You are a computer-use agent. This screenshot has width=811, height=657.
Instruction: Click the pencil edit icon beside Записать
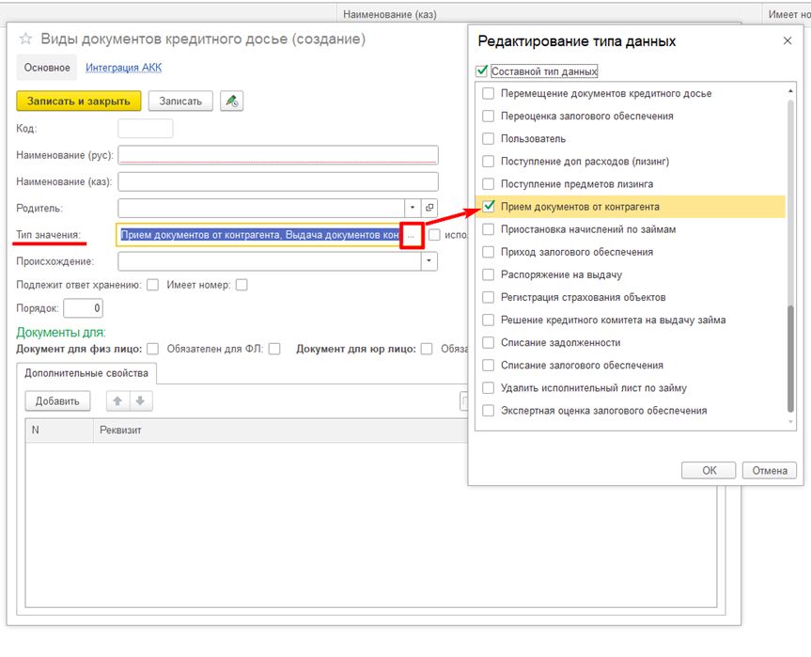point(232,101)
